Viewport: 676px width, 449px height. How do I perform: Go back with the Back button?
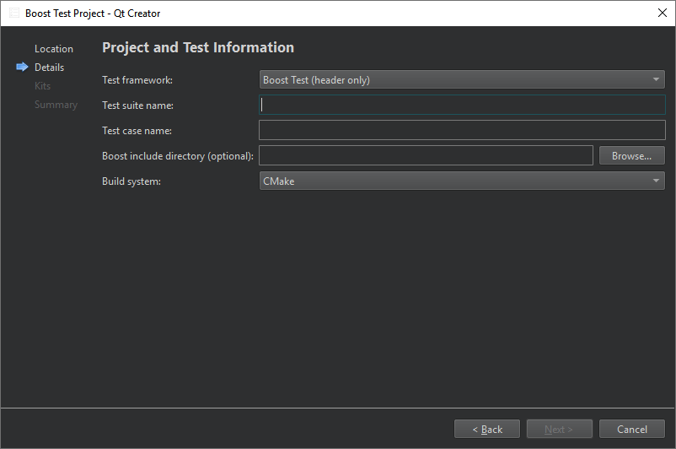pyautogui.click(x=487, y=429)
